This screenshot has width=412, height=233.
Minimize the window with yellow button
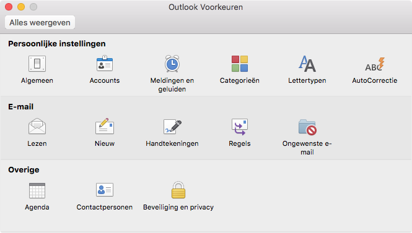click(x=21, y=7)
